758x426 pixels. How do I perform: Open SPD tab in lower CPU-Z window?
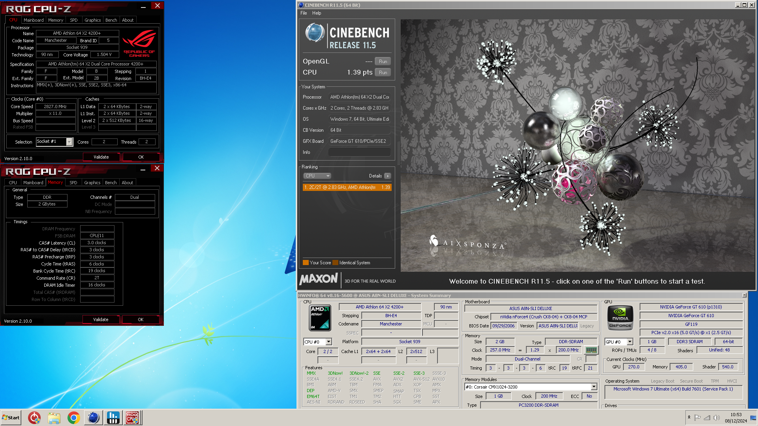click(73, 183)
